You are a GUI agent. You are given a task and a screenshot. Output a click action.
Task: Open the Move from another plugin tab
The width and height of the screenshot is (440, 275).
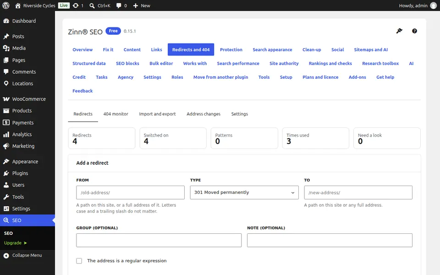pos(220,77)
